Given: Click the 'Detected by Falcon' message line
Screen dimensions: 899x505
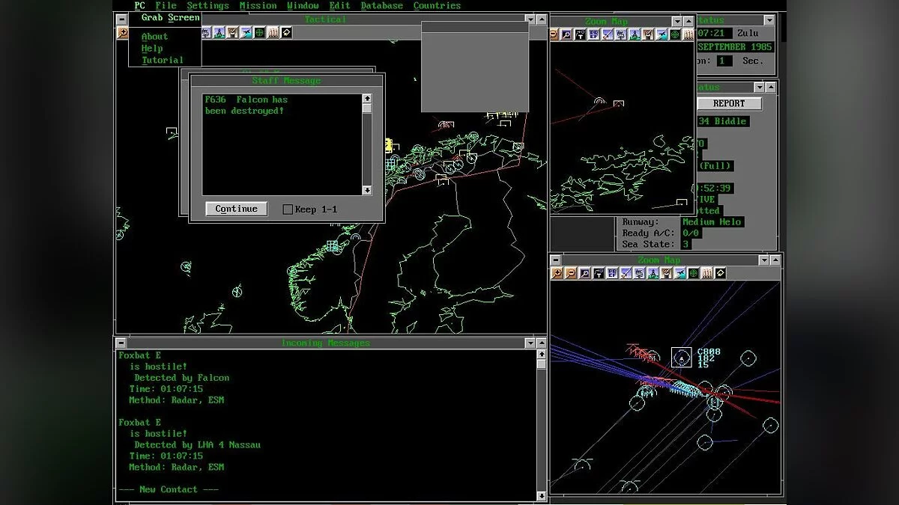Looking at the screenshot, I should click(x=181, y=378).
